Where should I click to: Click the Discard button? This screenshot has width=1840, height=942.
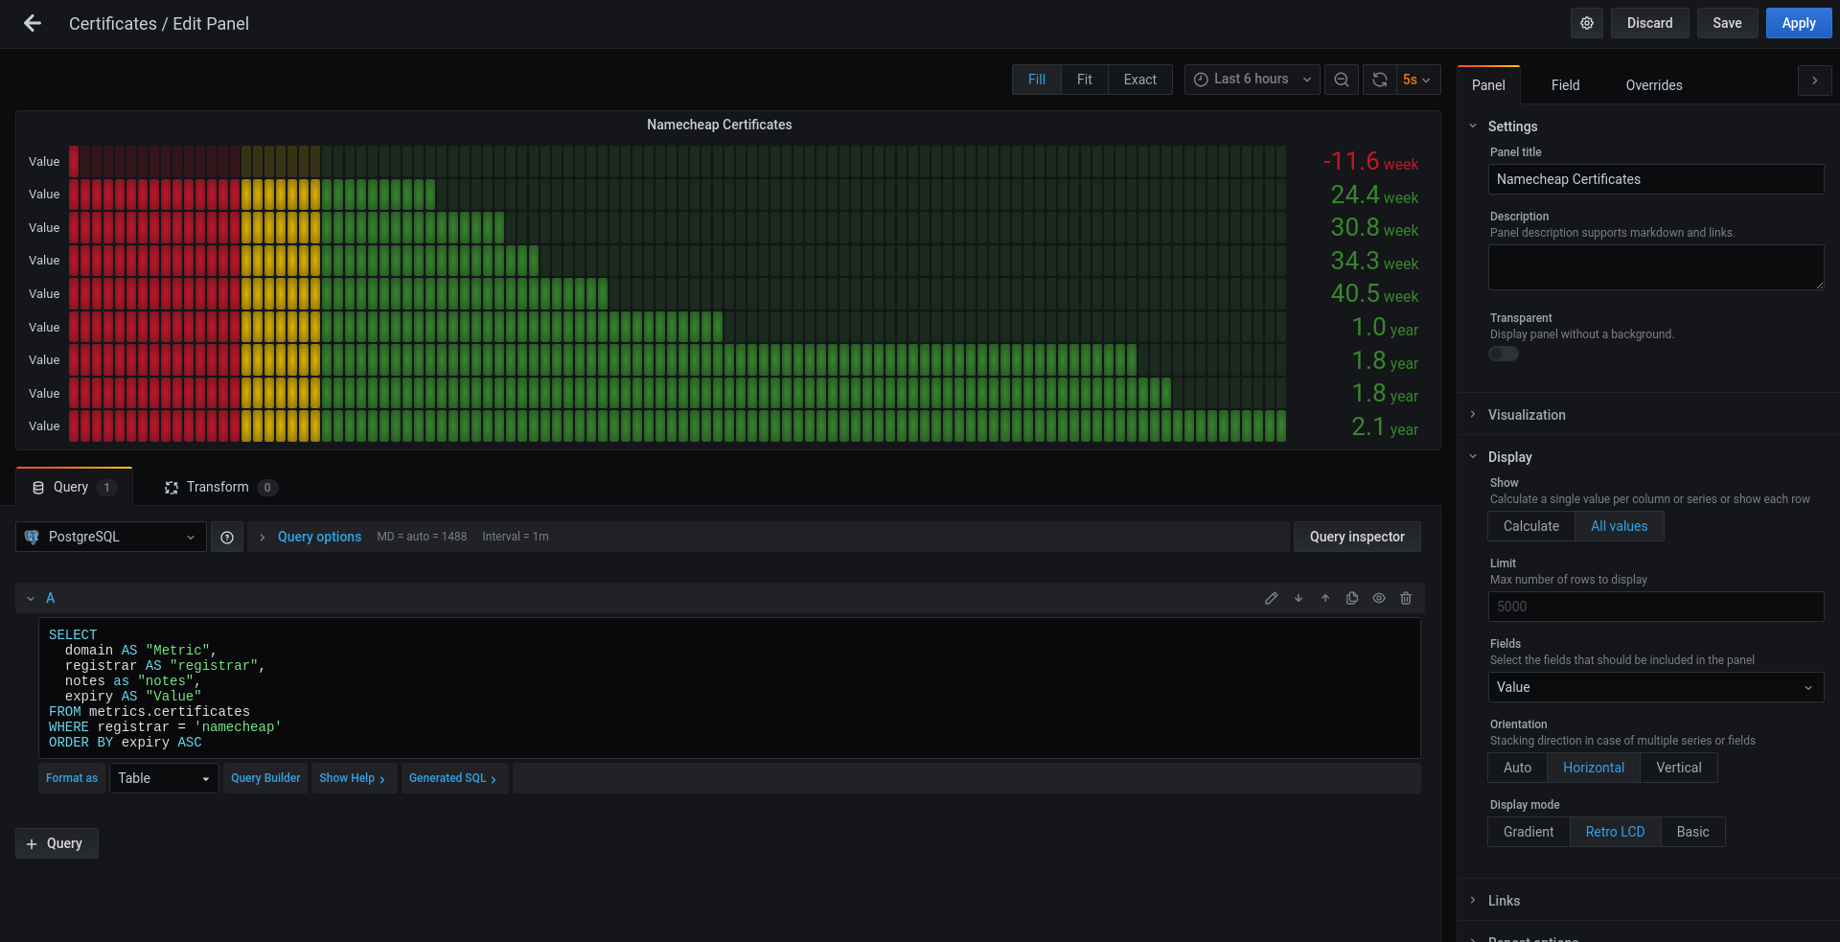point(1650,23)
